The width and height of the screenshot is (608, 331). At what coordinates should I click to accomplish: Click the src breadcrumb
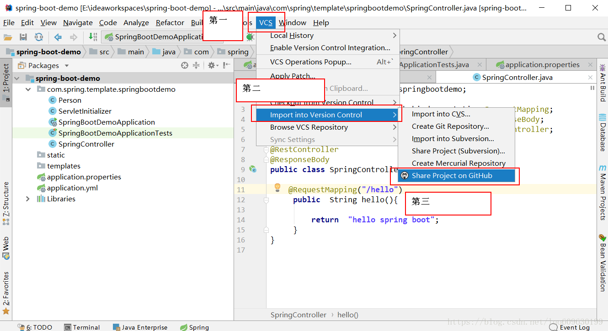point(100,52)
